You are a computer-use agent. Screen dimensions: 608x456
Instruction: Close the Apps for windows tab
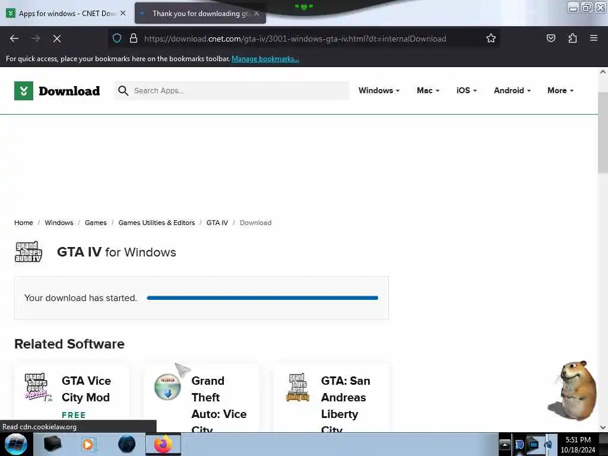pyautogui.click(x=123, y=13)
